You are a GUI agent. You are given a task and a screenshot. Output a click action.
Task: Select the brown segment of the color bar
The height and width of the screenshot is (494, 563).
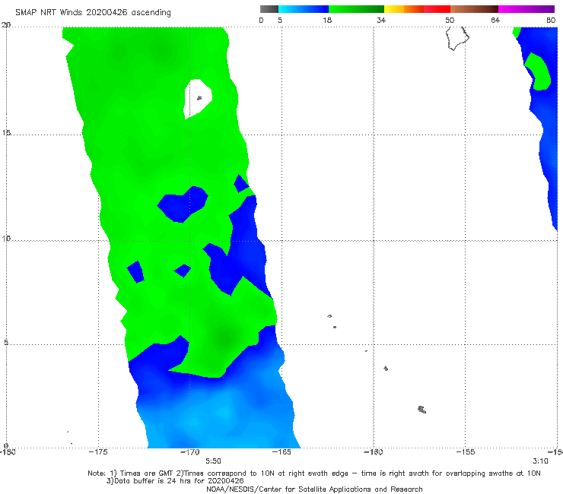coord(474,9)
